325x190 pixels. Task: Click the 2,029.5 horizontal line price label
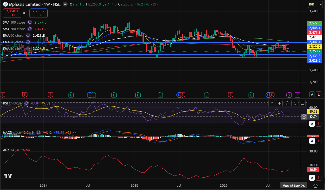point(315,61)
